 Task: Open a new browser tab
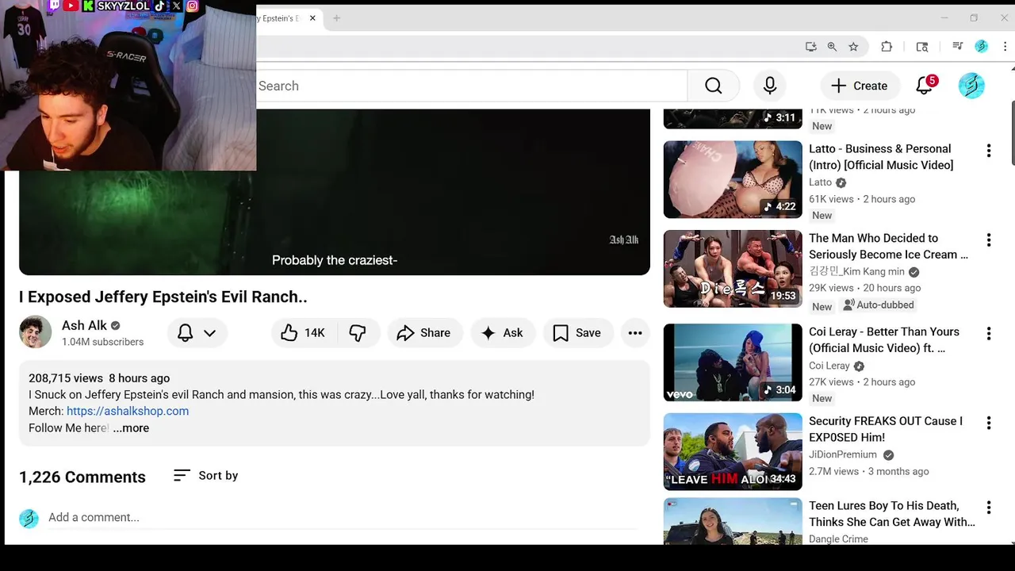[x=336, y=18]
